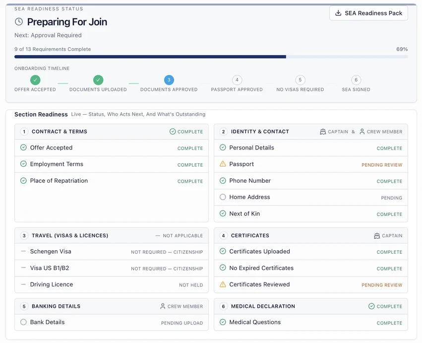The height and width of the screenshot is (343, 422).
Task: Click the Passport row label
Action: tap(241, 164)
